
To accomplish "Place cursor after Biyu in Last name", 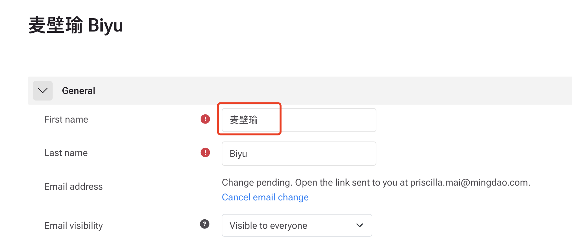I will point(248,154).
